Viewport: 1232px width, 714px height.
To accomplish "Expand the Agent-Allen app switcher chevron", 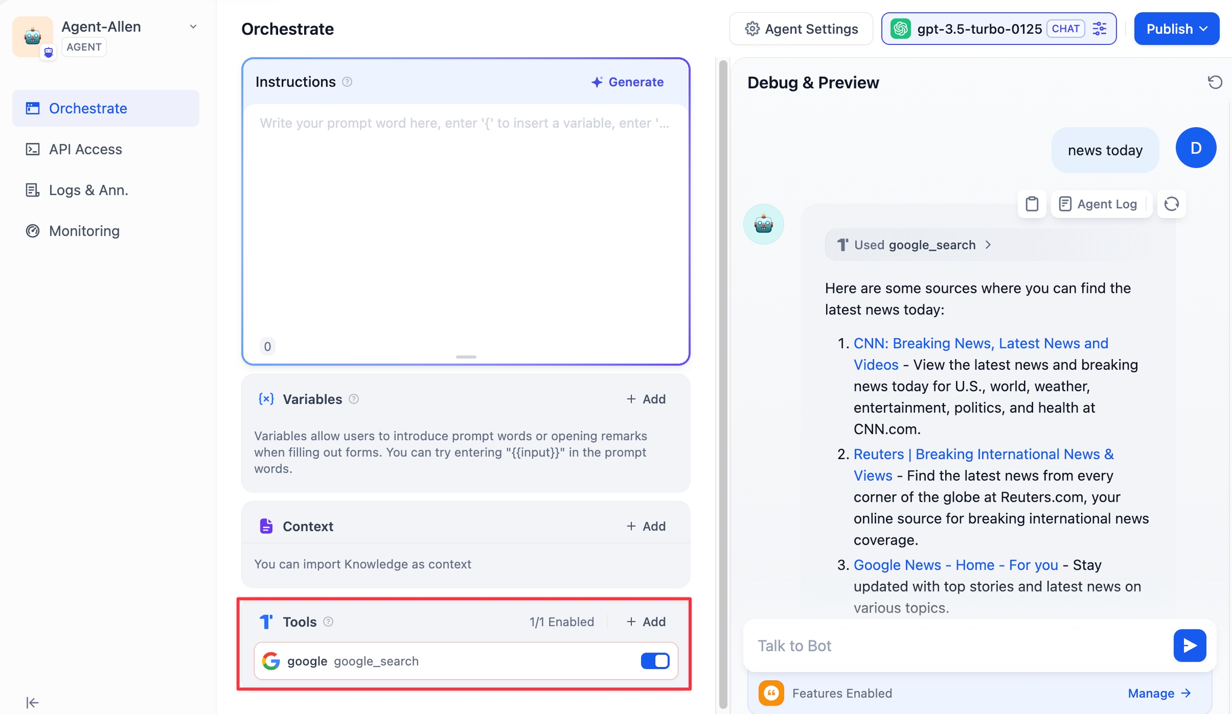I will pos(193,27).
